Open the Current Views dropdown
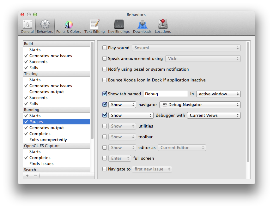The width and height of the screenshot is (273, 209). tap(214, 115)
